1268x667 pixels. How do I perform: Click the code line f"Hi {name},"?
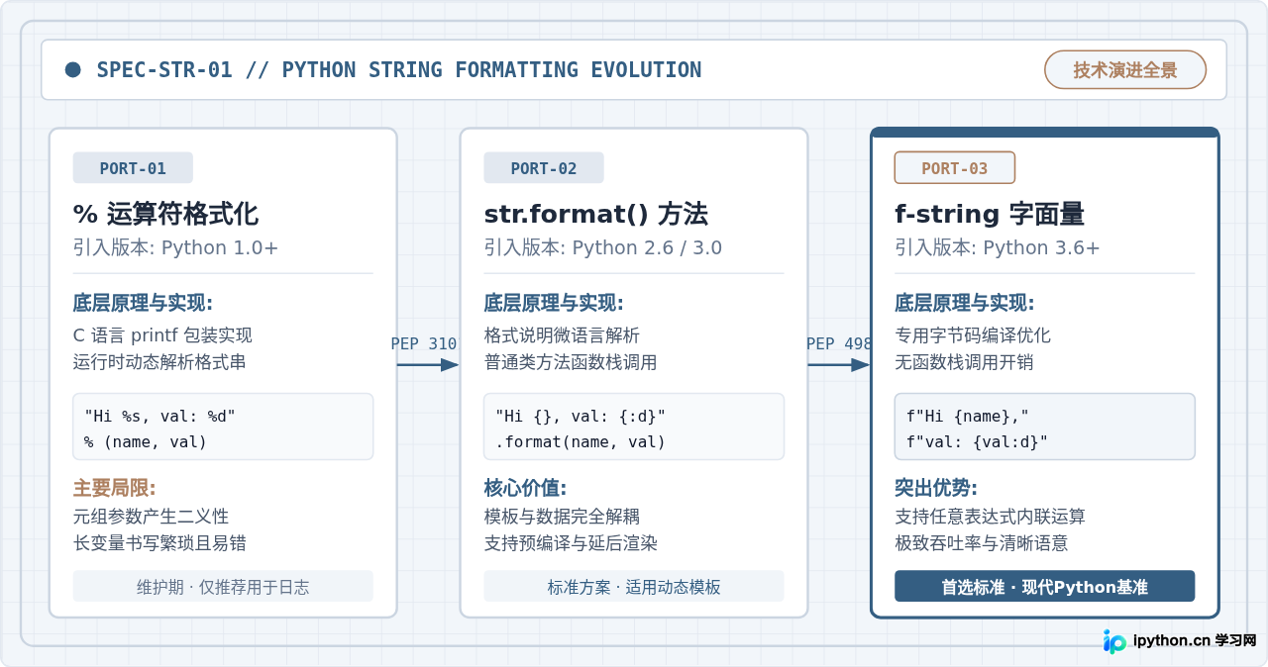[968, 417]
